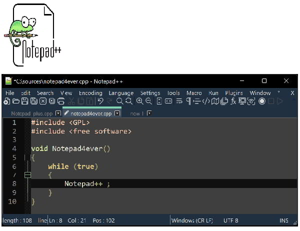This screenshot has width=300, height=231.
Task: Toggle synchronized vertical scrolling
Action: click(x=159, y=101)
